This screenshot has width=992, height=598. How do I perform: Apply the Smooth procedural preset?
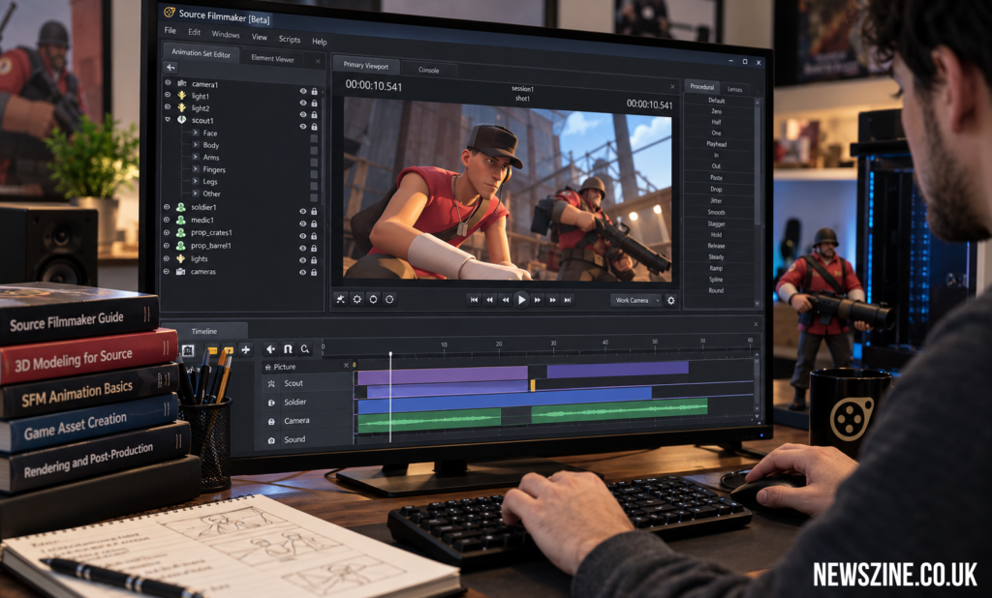pos(716,213)
